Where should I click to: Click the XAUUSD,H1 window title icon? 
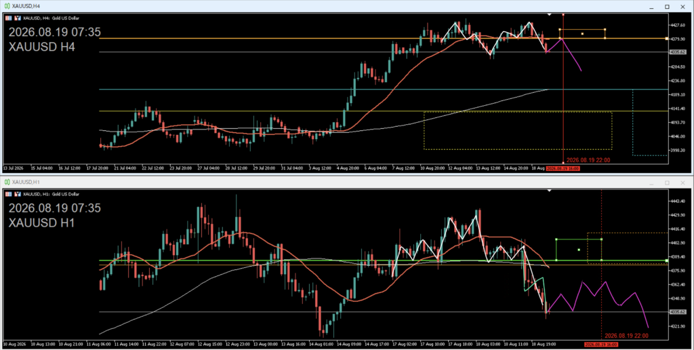7,182
